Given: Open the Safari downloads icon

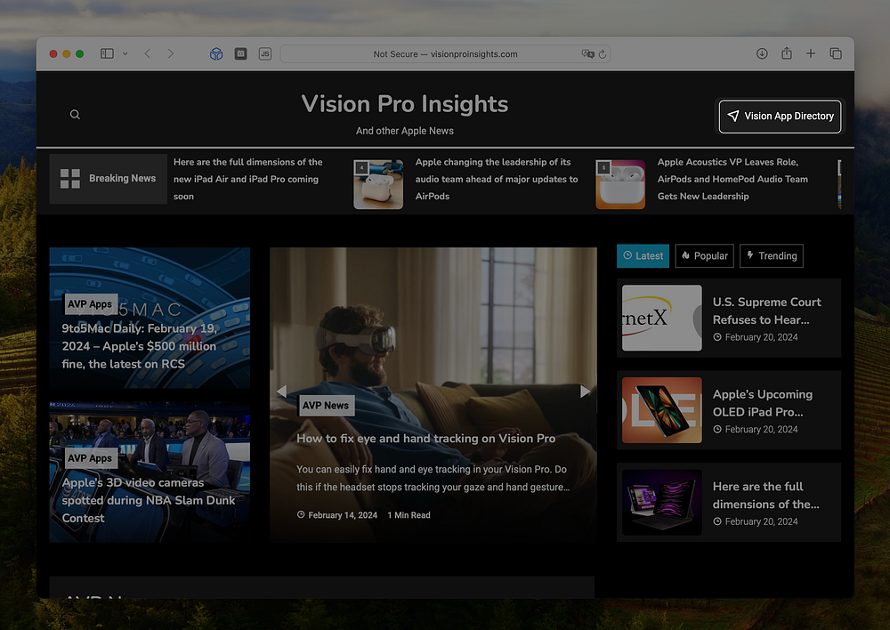Looking at the screenshot, I should pyautogui.click(x=762, y=53).
